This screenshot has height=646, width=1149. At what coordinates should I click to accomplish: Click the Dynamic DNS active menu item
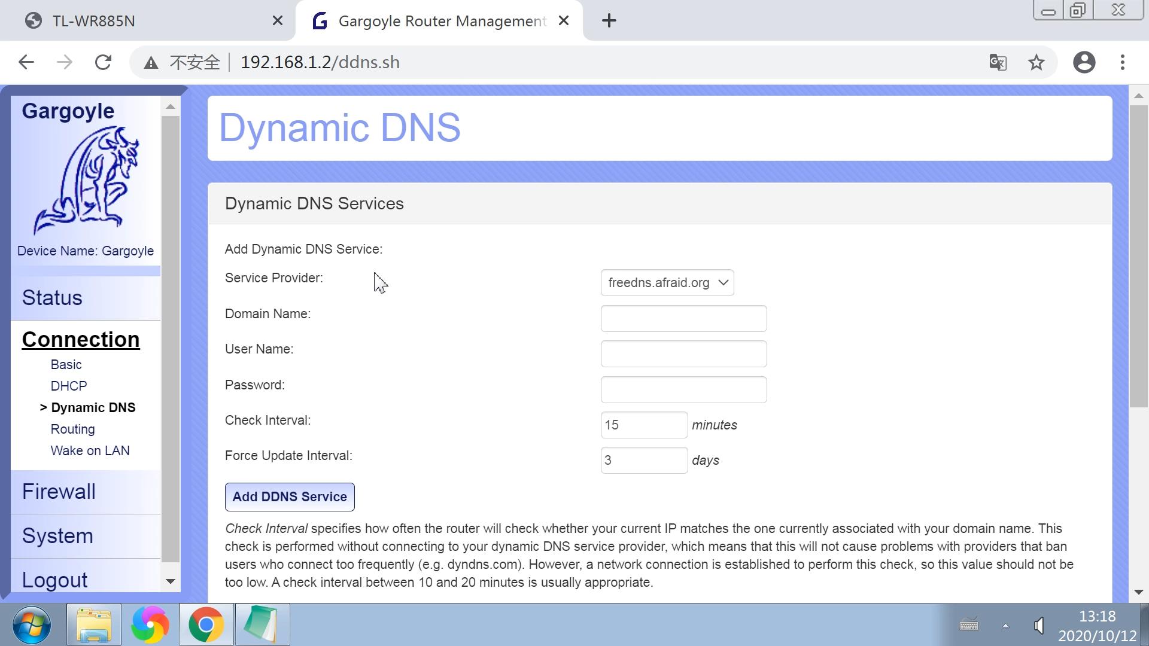92,407
